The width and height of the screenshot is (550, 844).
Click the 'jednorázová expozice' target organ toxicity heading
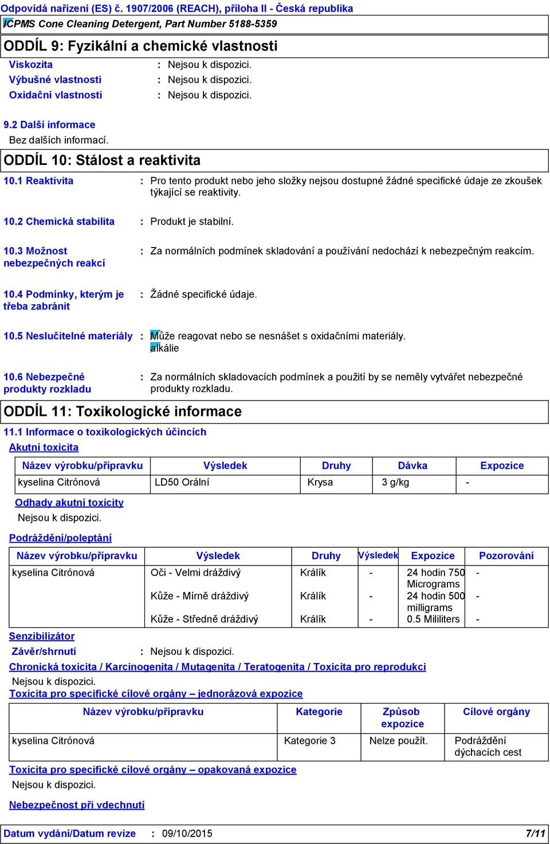[x=156, y=694]
